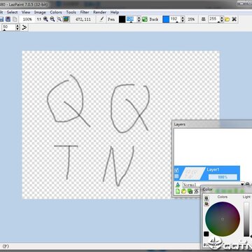Click the pen shape icon beside 50 field

(x=24, y=27)
